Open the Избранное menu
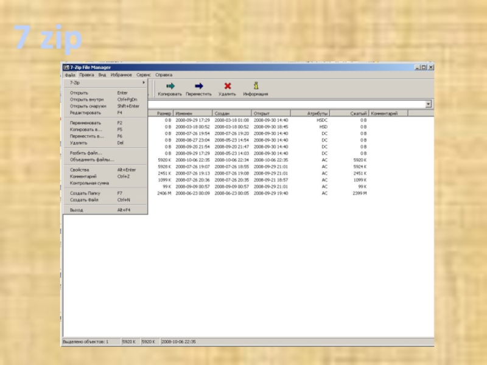The height and width of the screenshot is (365, 487). (121, 75)
